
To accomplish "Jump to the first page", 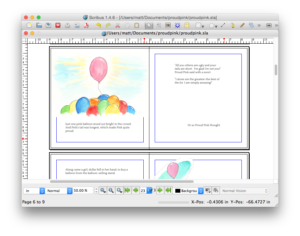I will [127, 190].
